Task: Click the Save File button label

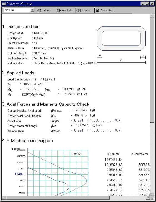Action: tap(106, 10)
